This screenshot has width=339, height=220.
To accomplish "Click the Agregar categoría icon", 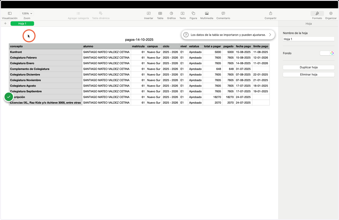I will tap(78, 13).
